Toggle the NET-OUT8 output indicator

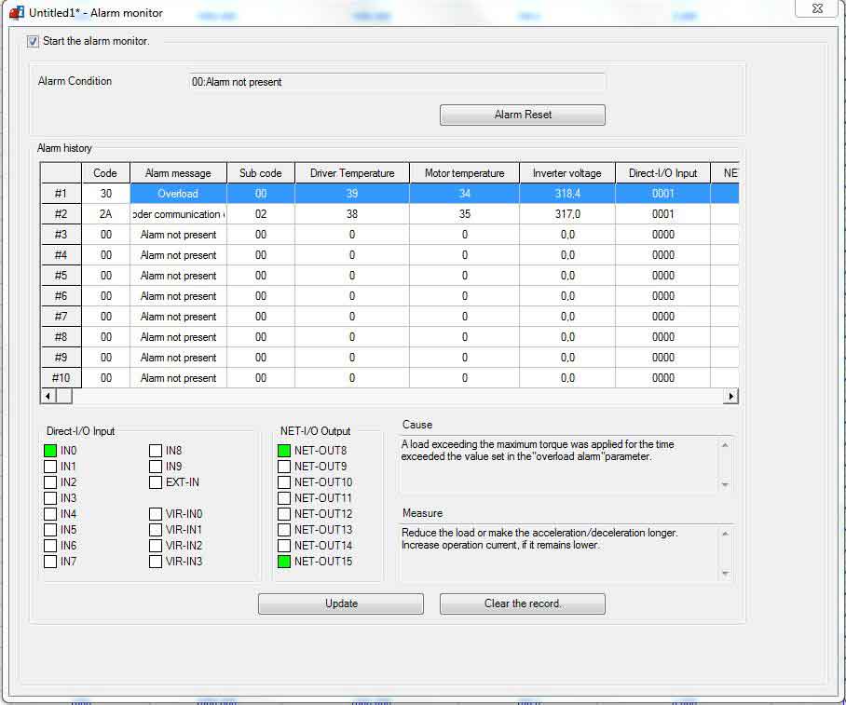tap(284, 451)
